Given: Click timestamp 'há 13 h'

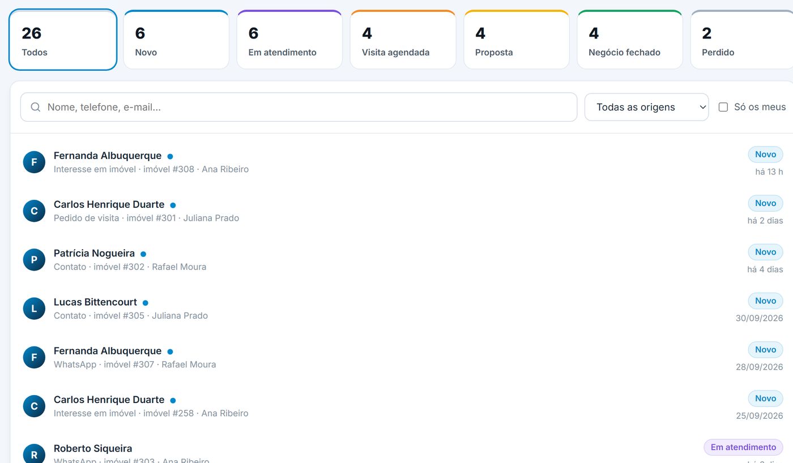Looking at the screenshot, I should coord(769,172).
